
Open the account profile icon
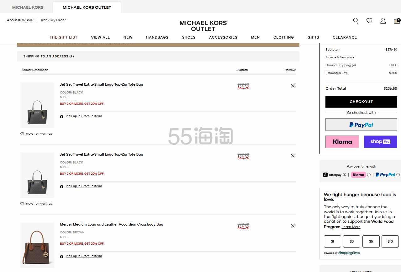point(383,21)
